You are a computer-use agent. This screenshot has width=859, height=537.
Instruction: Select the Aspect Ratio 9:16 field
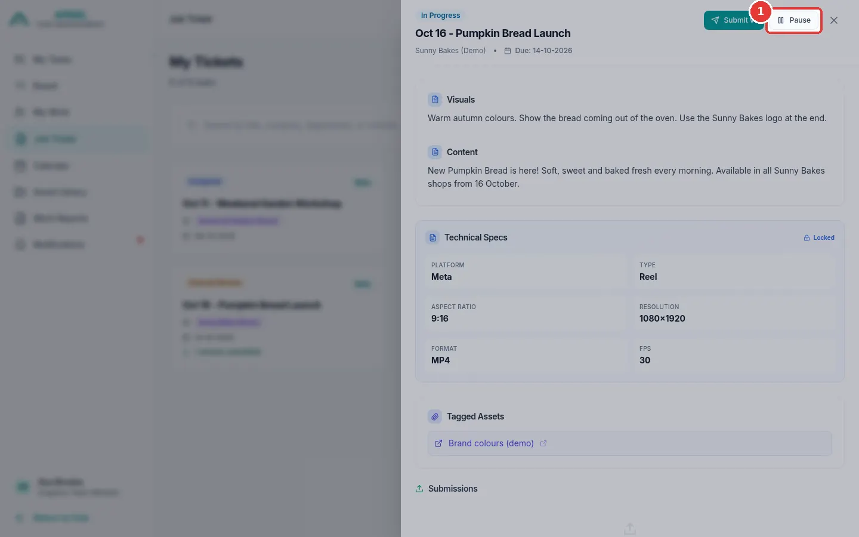tap(526, 313)
